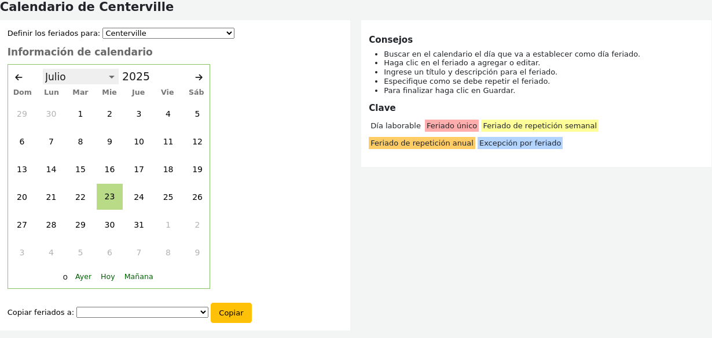Image resolution: width=712 pixels, height=338 pixels.
Task: Open the Julio month dropdown
Action: pyautogui.click(x=80, y=77)
